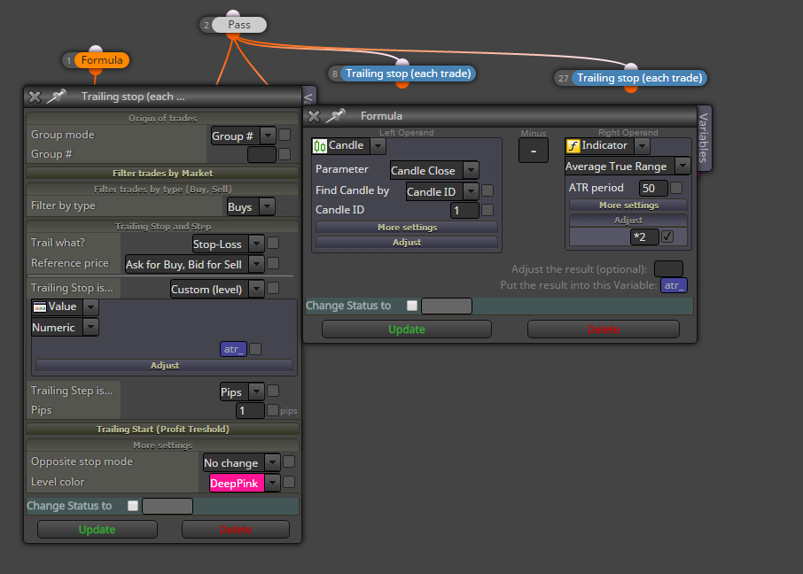Toggle the Reference price checkbox
Viewport: 803px width, 574px height.
coord(274,263)
